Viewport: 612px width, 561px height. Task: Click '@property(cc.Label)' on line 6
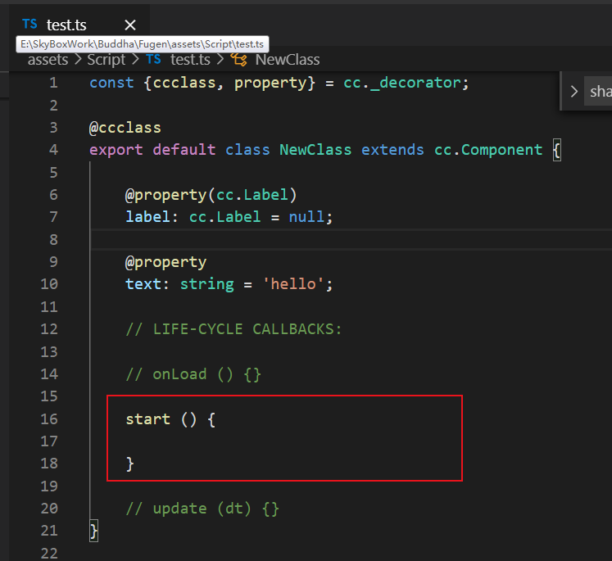[211, 195]
